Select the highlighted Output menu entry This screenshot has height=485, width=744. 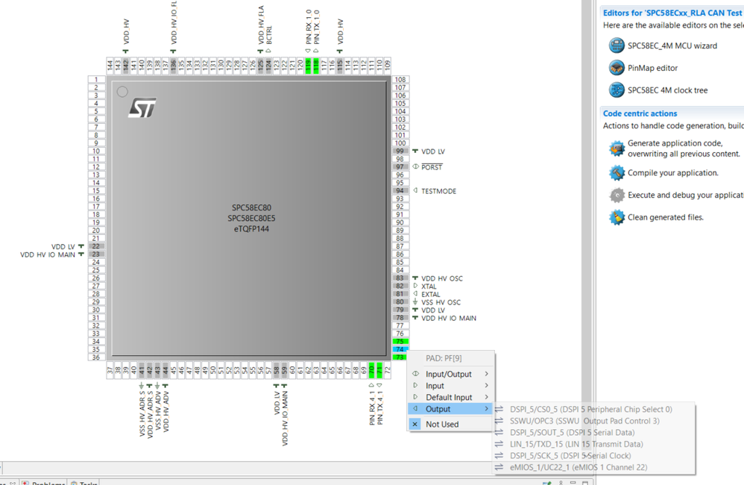(449, 409)
